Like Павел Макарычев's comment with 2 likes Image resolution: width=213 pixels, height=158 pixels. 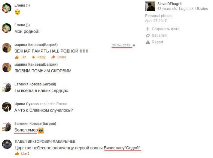coord(17,154)
